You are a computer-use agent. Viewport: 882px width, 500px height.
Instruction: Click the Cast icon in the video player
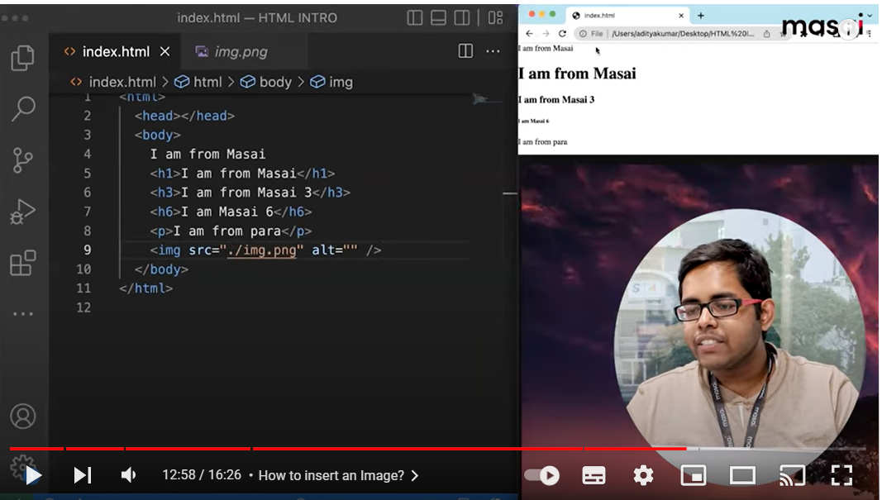tap(792, 475)
